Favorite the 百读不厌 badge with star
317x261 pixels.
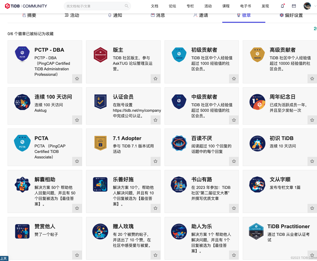tap(234, 161)
